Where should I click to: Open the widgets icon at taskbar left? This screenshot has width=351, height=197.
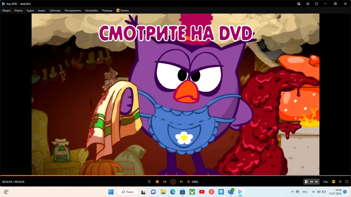(6, 192)
